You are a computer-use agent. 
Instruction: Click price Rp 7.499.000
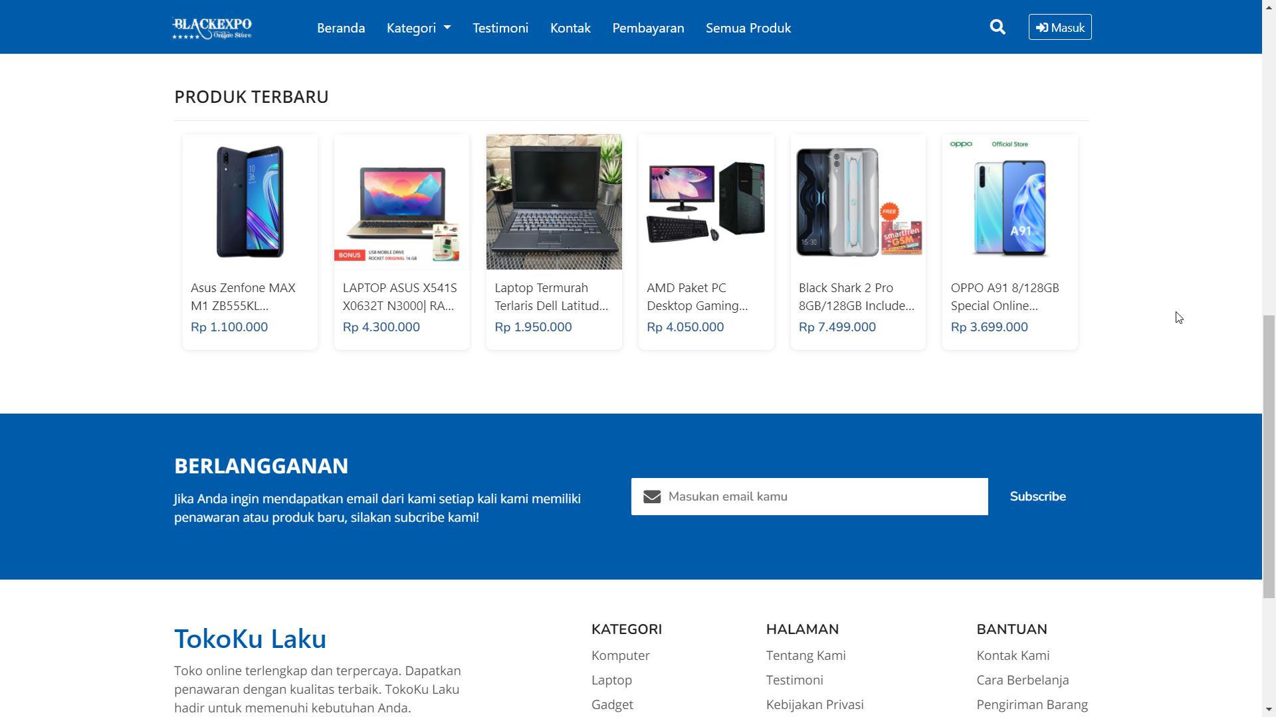[837, 327]
